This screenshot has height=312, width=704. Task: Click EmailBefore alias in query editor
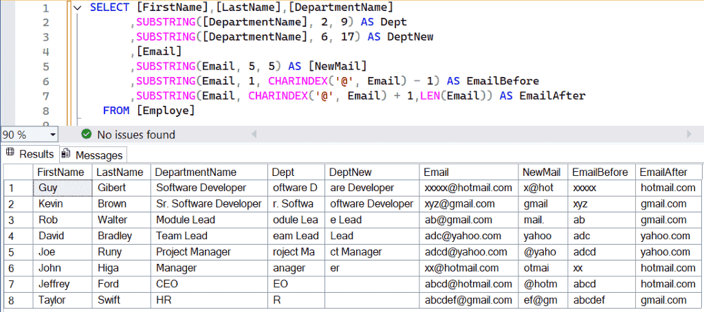click(x=503, y=81)
